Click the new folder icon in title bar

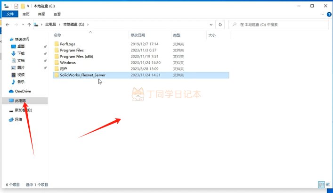tap(23, 6)
